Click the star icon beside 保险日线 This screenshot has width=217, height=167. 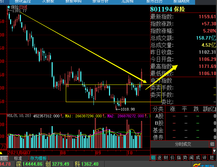coord(8,7)
